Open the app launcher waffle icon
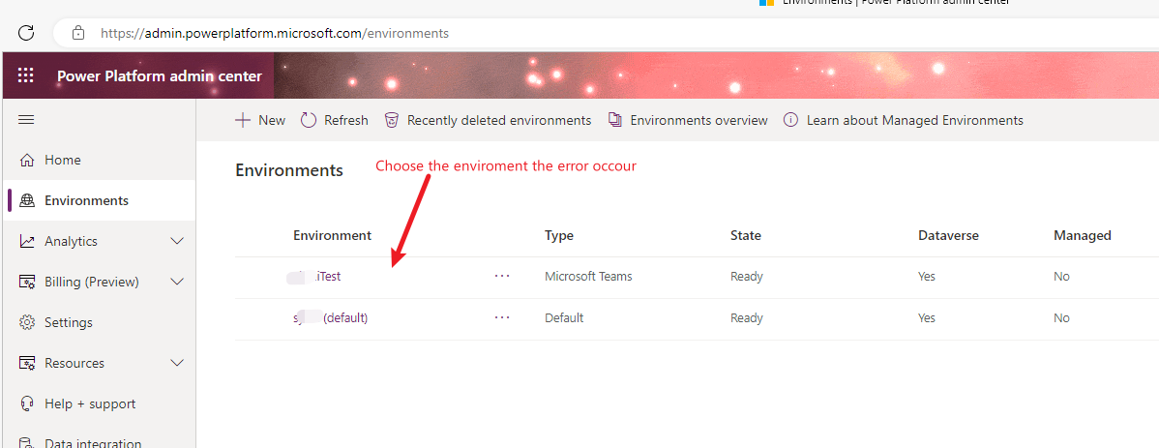 pyautogui.click(x=26, y=75)
